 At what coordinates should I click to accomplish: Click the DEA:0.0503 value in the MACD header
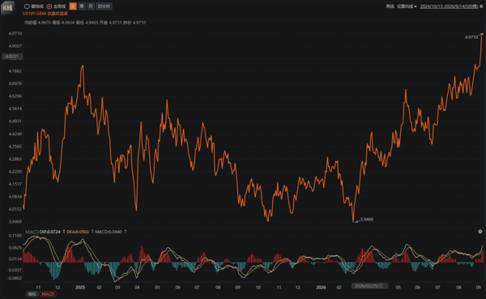point(78,232)
